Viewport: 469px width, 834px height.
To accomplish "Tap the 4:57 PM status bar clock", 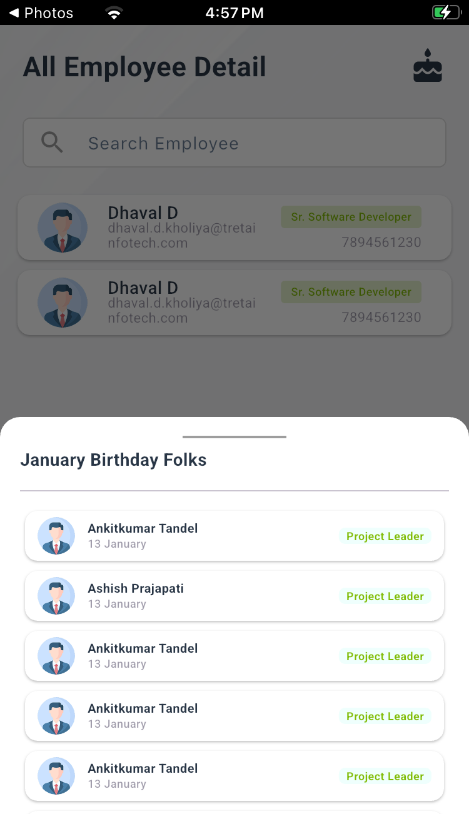I will point(234,13).
